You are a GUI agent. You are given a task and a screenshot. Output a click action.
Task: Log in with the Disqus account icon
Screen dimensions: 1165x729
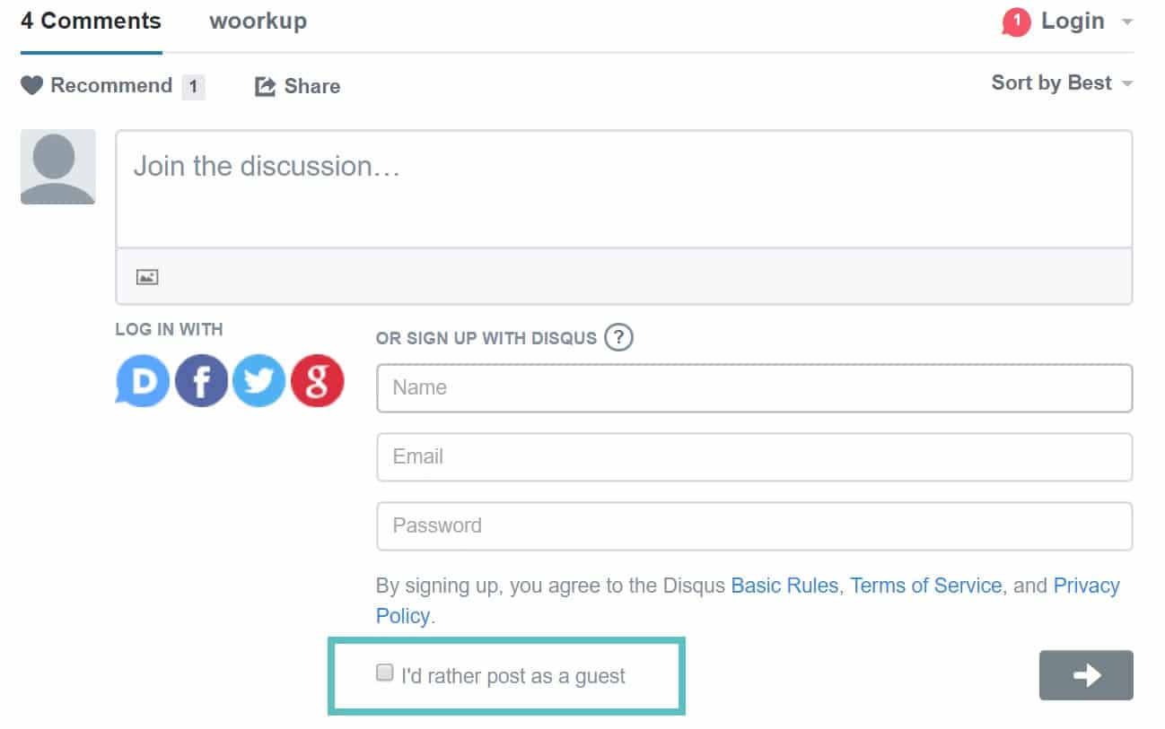pos(142,380)
